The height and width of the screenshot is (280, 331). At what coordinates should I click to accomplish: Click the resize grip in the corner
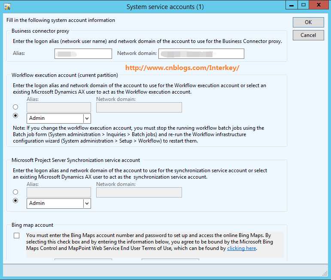pyautogui.click(x=325, y=274)
